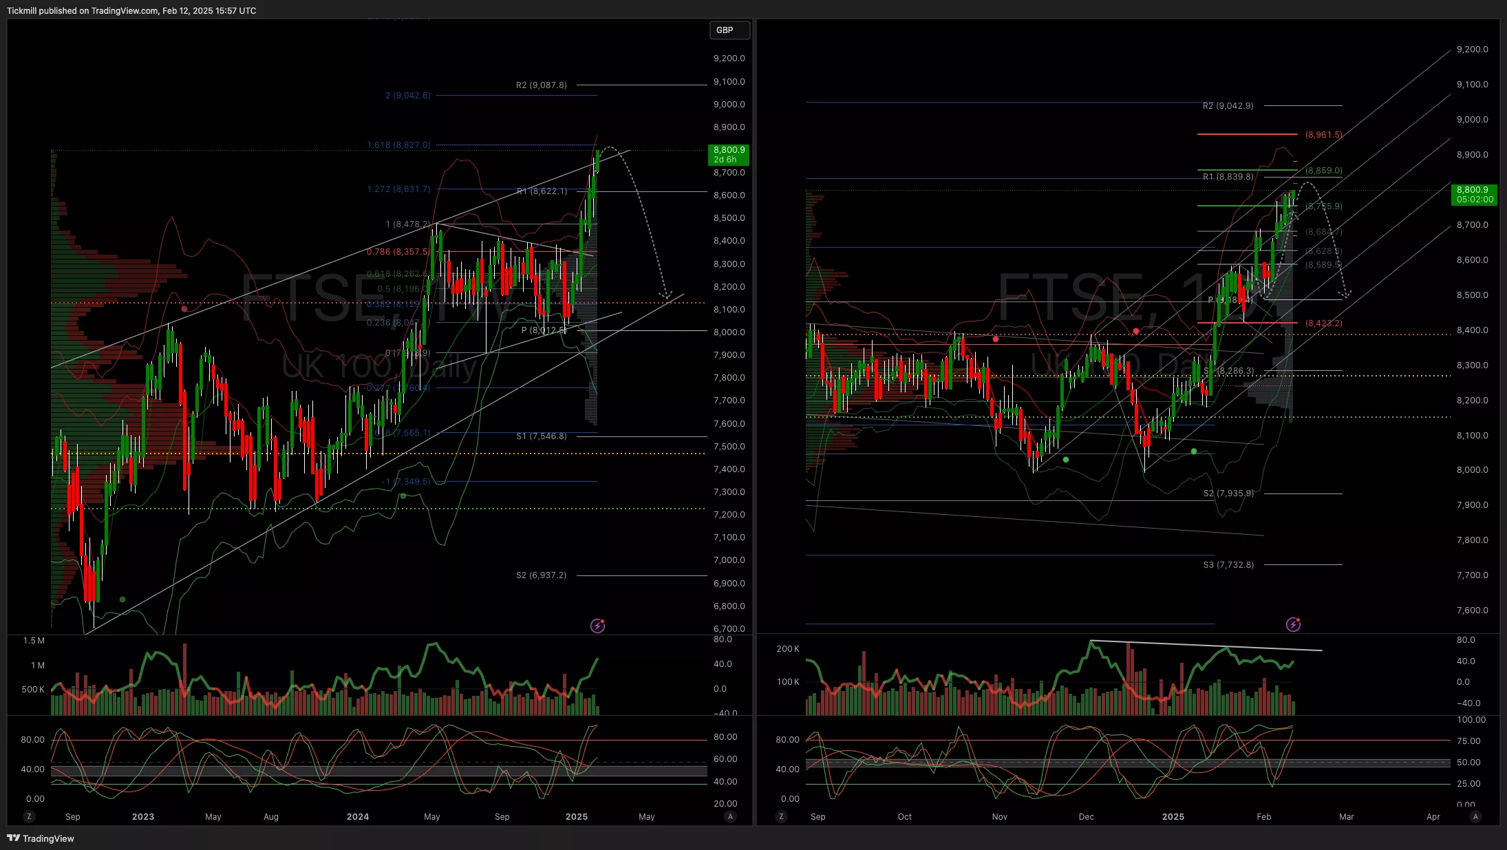Click the GBP currency button on left chart

(729, 30)
